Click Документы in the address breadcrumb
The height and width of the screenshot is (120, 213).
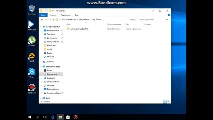84,19
